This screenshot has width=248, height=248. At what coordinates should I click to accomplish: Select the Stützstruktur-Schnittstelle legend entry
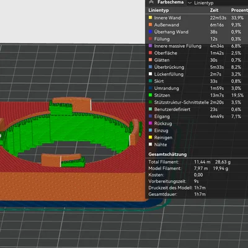pyautogui.click(x=197, y=102)
